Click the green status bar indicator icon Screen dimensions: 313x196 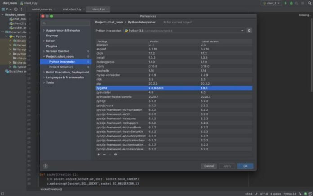(x=305, y=194)
